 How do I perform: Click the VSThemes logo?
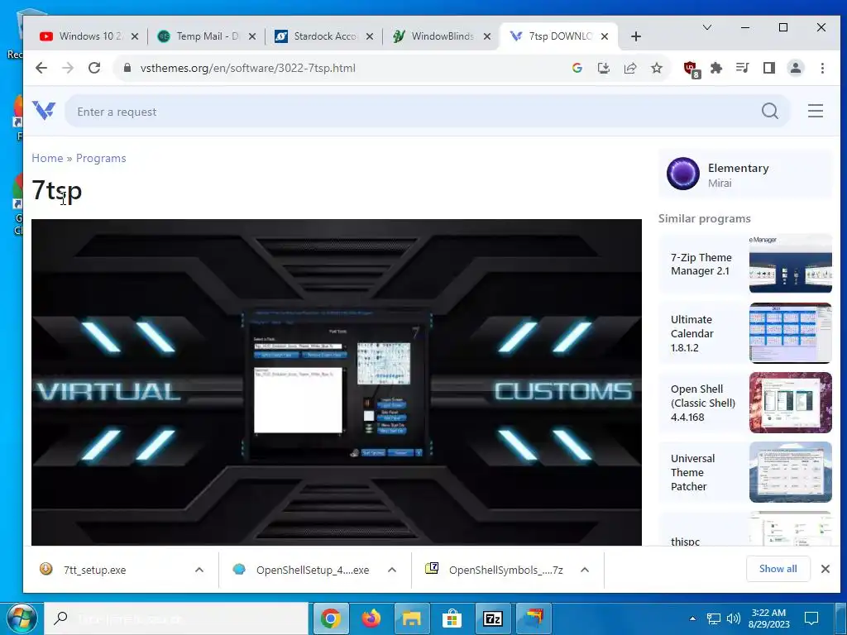point(44,111)
